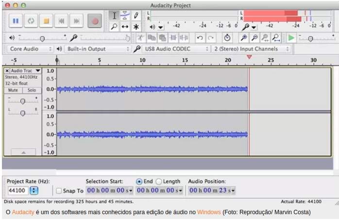The image size is (339, 220).
Task: Select the Draw pencil tool
Action: coord(136,16)
